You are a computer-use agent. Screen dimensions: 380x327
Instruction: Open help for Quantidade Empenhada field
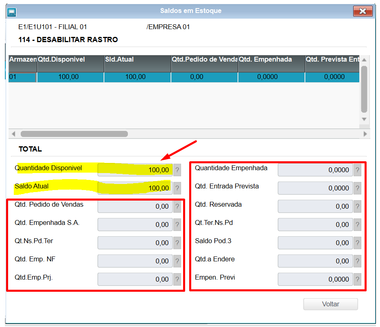[x=357, y=170]
